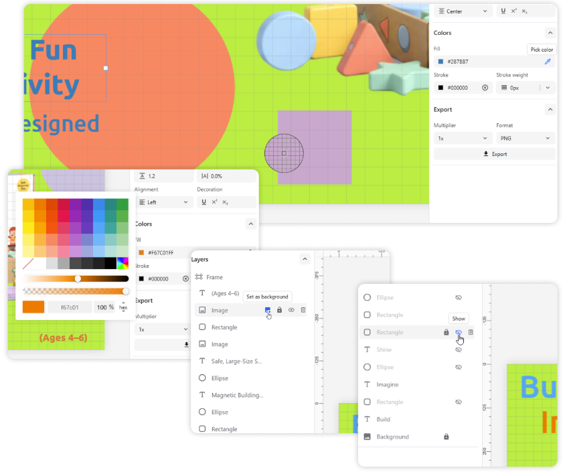Select the Magnetic Building text layer

[x=237, y=395]
